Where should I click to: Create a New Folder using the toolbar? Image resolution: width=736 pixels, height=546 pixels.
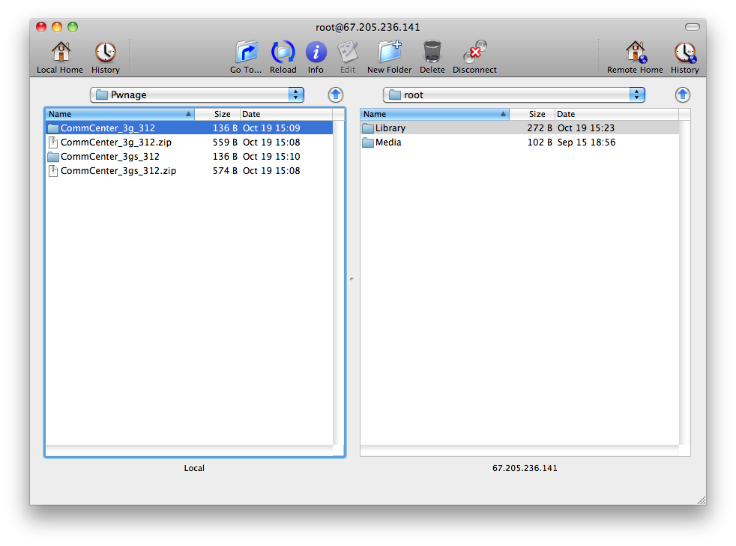click(x=389, y=52)
